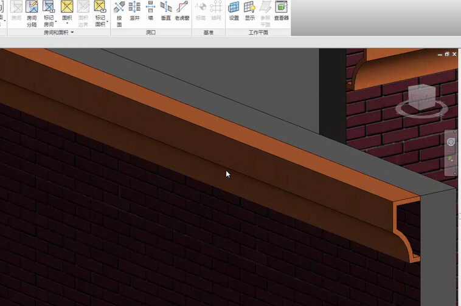Image resolution: width=461 pixels, height=306 pixels.
Task: Open the Steering Wheel on navigation bar
Action: (451, 142)
